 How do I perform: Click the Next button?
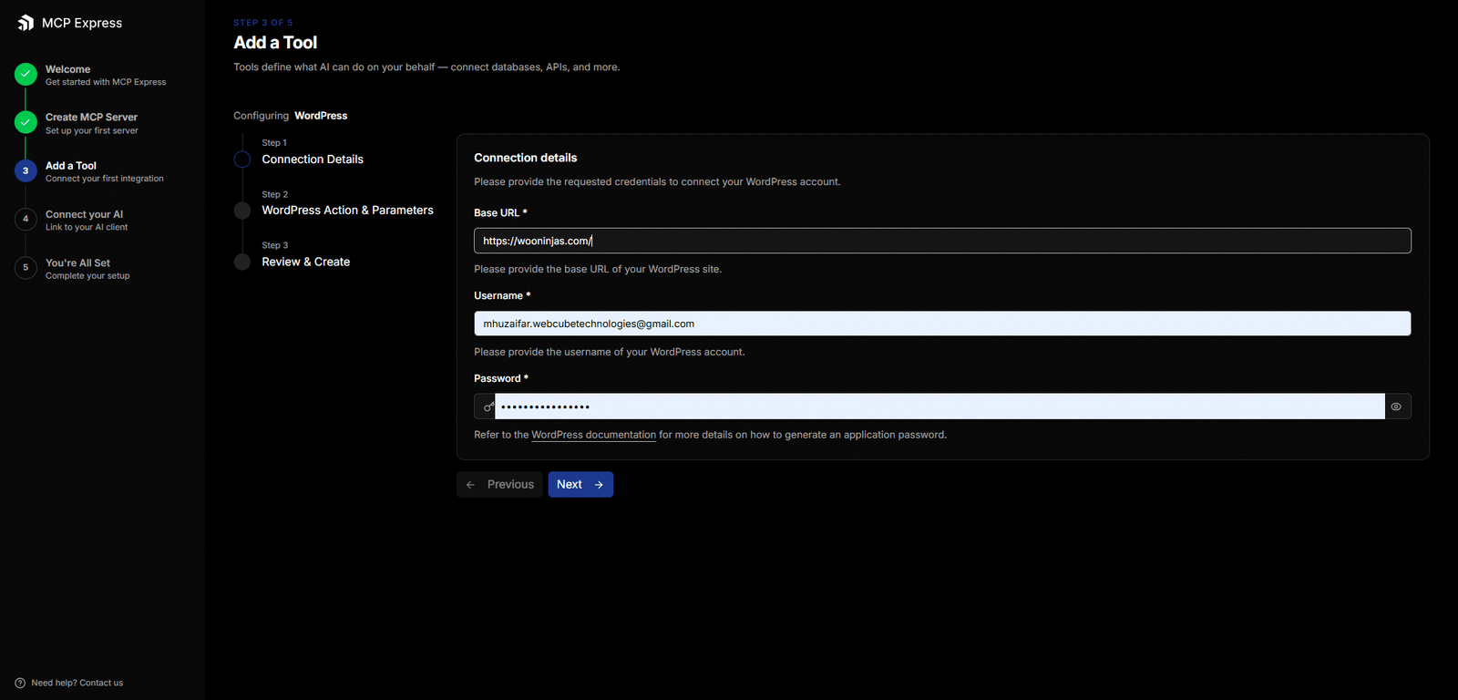tap(580, 485)
